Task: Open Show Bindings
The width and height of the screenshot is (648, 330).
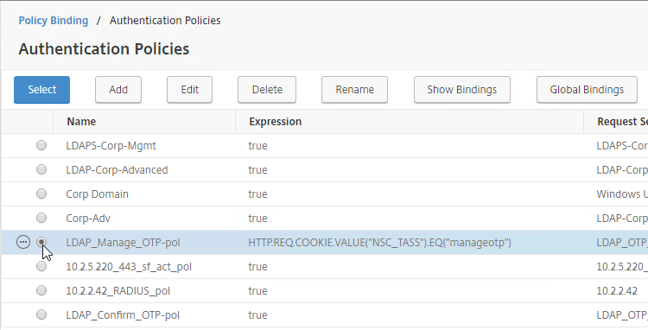Action: [462, 90]
